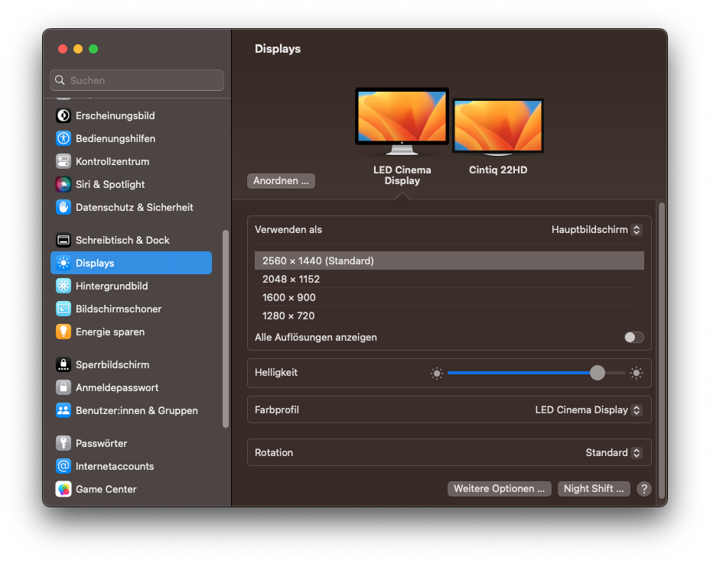
Task: Open Anmeldepasswort settings label
Action: click(117, 387)
